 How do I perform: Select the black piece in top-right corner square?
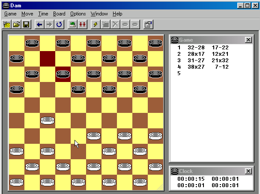click(155, 43)
